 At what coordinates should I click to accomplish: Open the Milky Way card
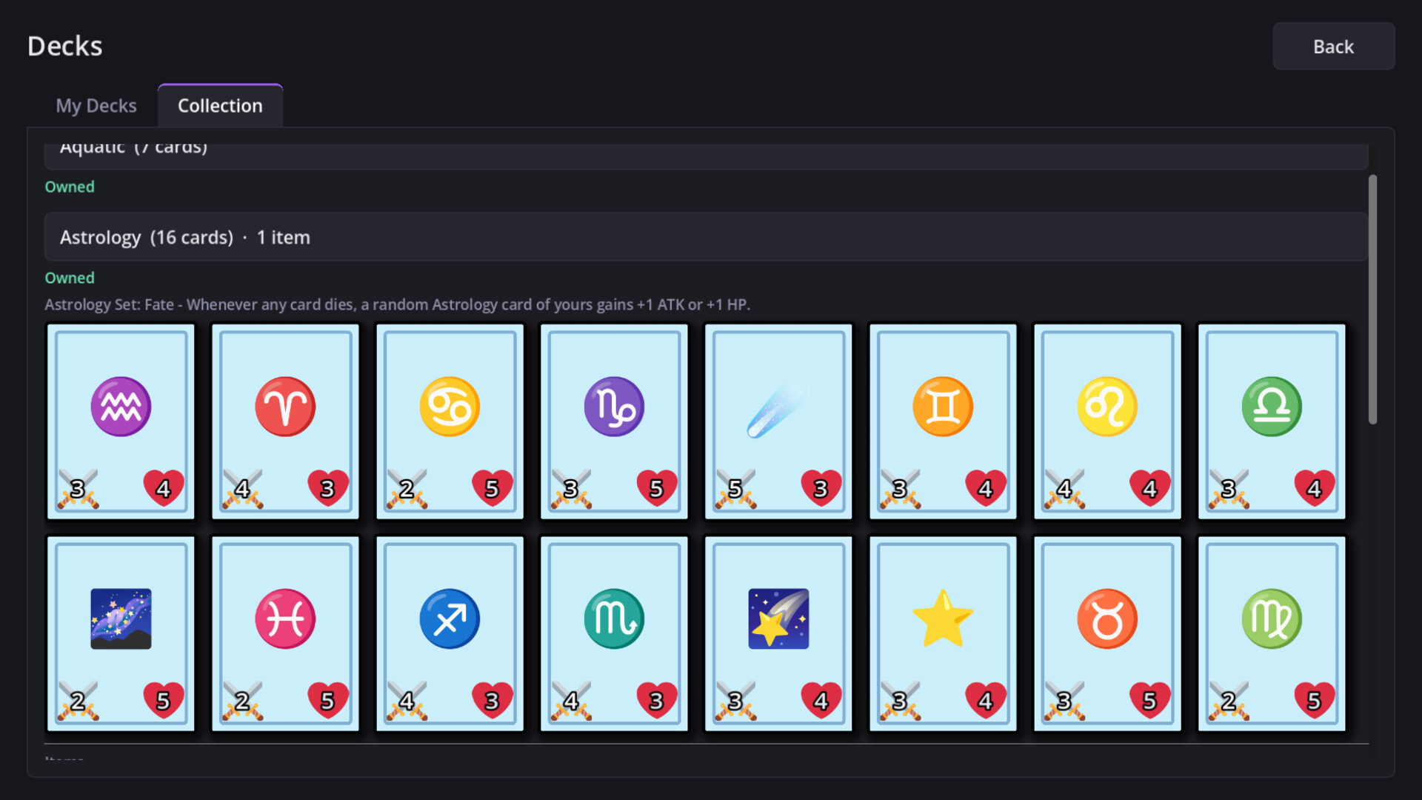pyautogui.click(x=121, y=634)
